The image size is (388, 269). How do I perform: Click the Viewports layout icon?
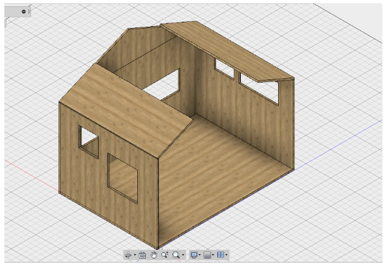pos(220,255)
